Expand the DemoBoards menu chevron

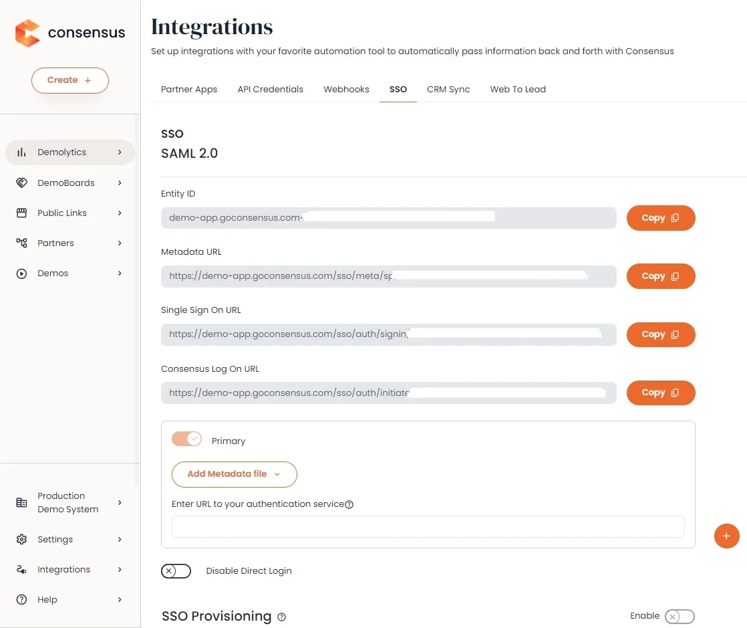pyautogui.click(x=120, y=183)
